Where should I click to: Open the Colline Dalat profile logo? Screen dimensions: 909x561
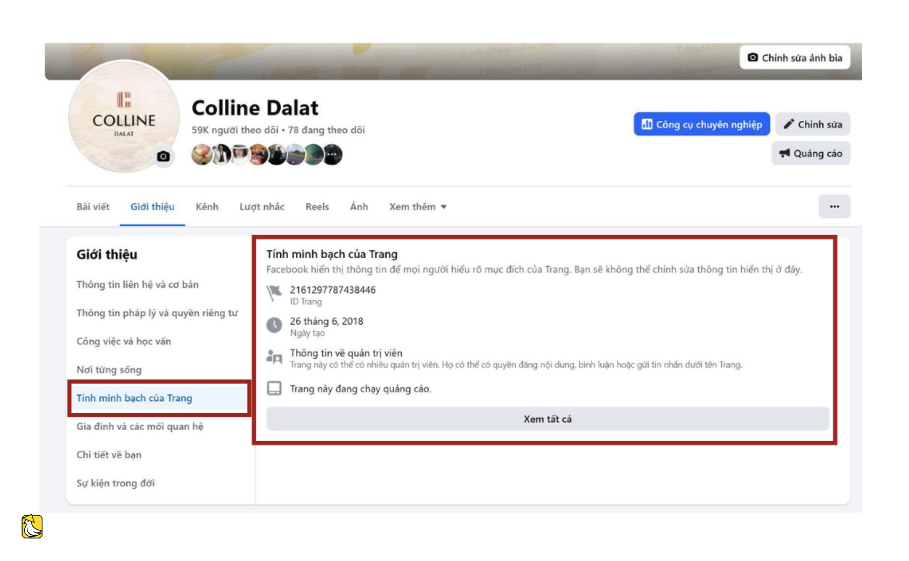(x=124, y=116)
